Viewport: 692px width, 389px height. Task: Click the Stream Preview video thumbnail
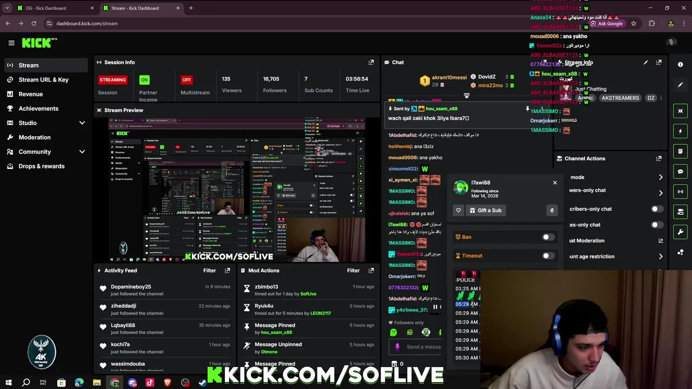click(236, 190)
